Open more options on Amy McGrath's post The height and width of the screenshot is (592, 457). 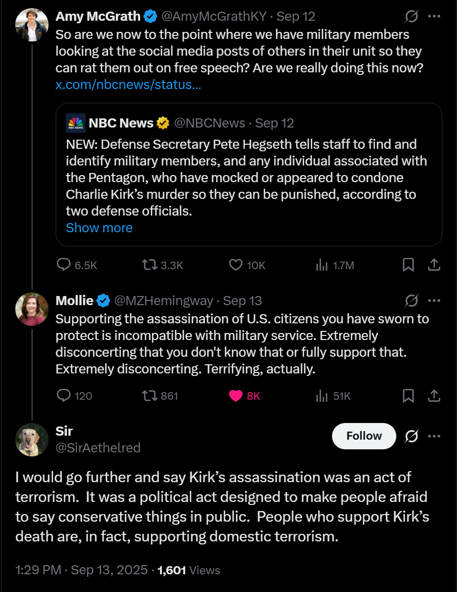434,16
